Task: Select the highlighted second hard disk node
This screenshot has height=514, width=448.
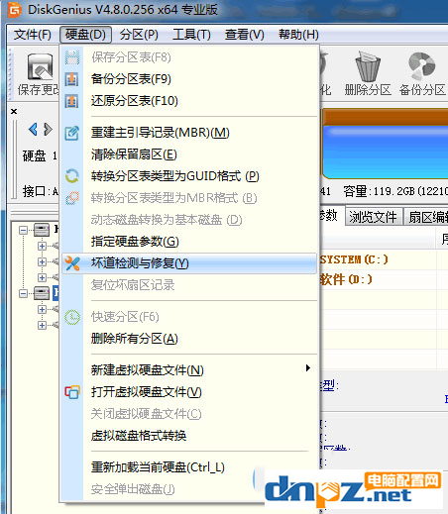Action: pos(42,293)
